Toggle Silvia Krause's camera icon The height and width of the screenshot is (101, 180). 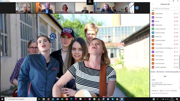177,17
